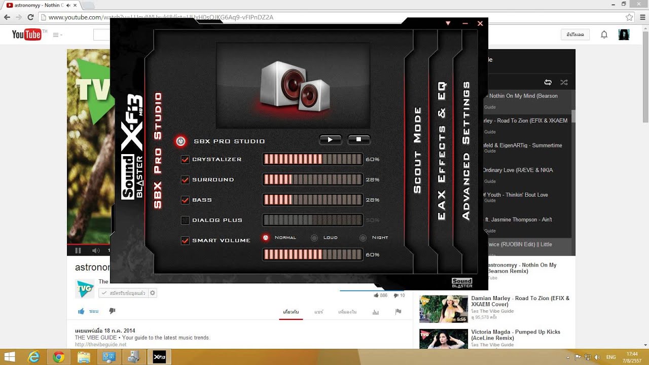Screen dimensions: 649x365
Task: Switch to X-Fi3 app in taskbar
Action: (159, 357)
